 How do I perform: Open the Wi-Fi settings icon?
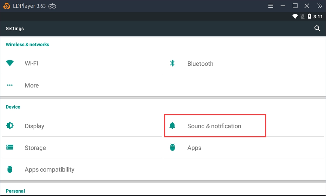(9, 63)
